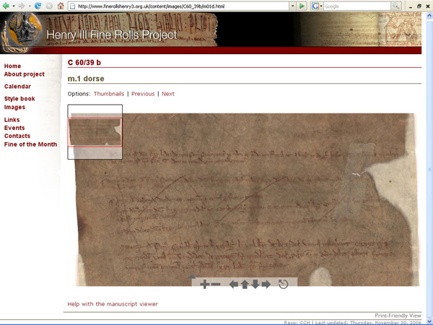Go to the Next membrane image

click(x=167, y=94)
